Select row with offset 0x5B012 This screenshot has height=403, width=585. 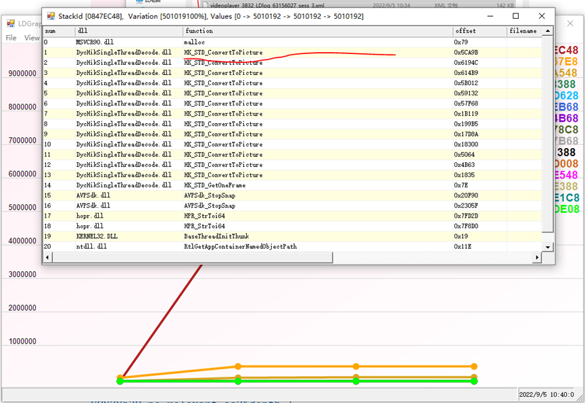point(292,83)
